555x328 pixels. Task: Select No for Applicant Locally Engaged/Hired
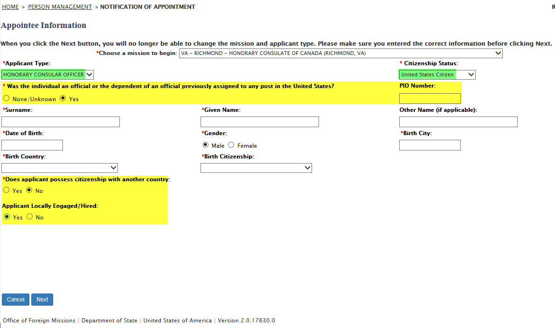[x=30, y=217]
